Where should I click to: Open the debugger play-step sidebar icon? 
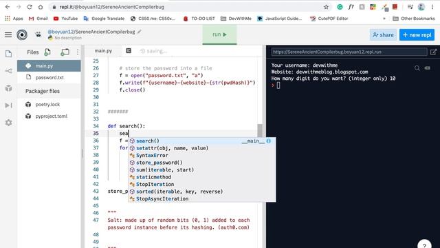(8, 105)
